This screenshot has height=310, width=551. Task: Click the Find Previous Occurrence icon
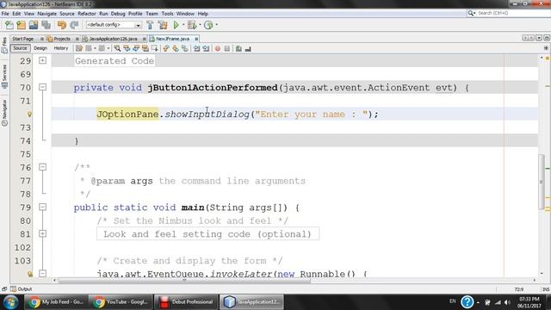tap(127, 48)
